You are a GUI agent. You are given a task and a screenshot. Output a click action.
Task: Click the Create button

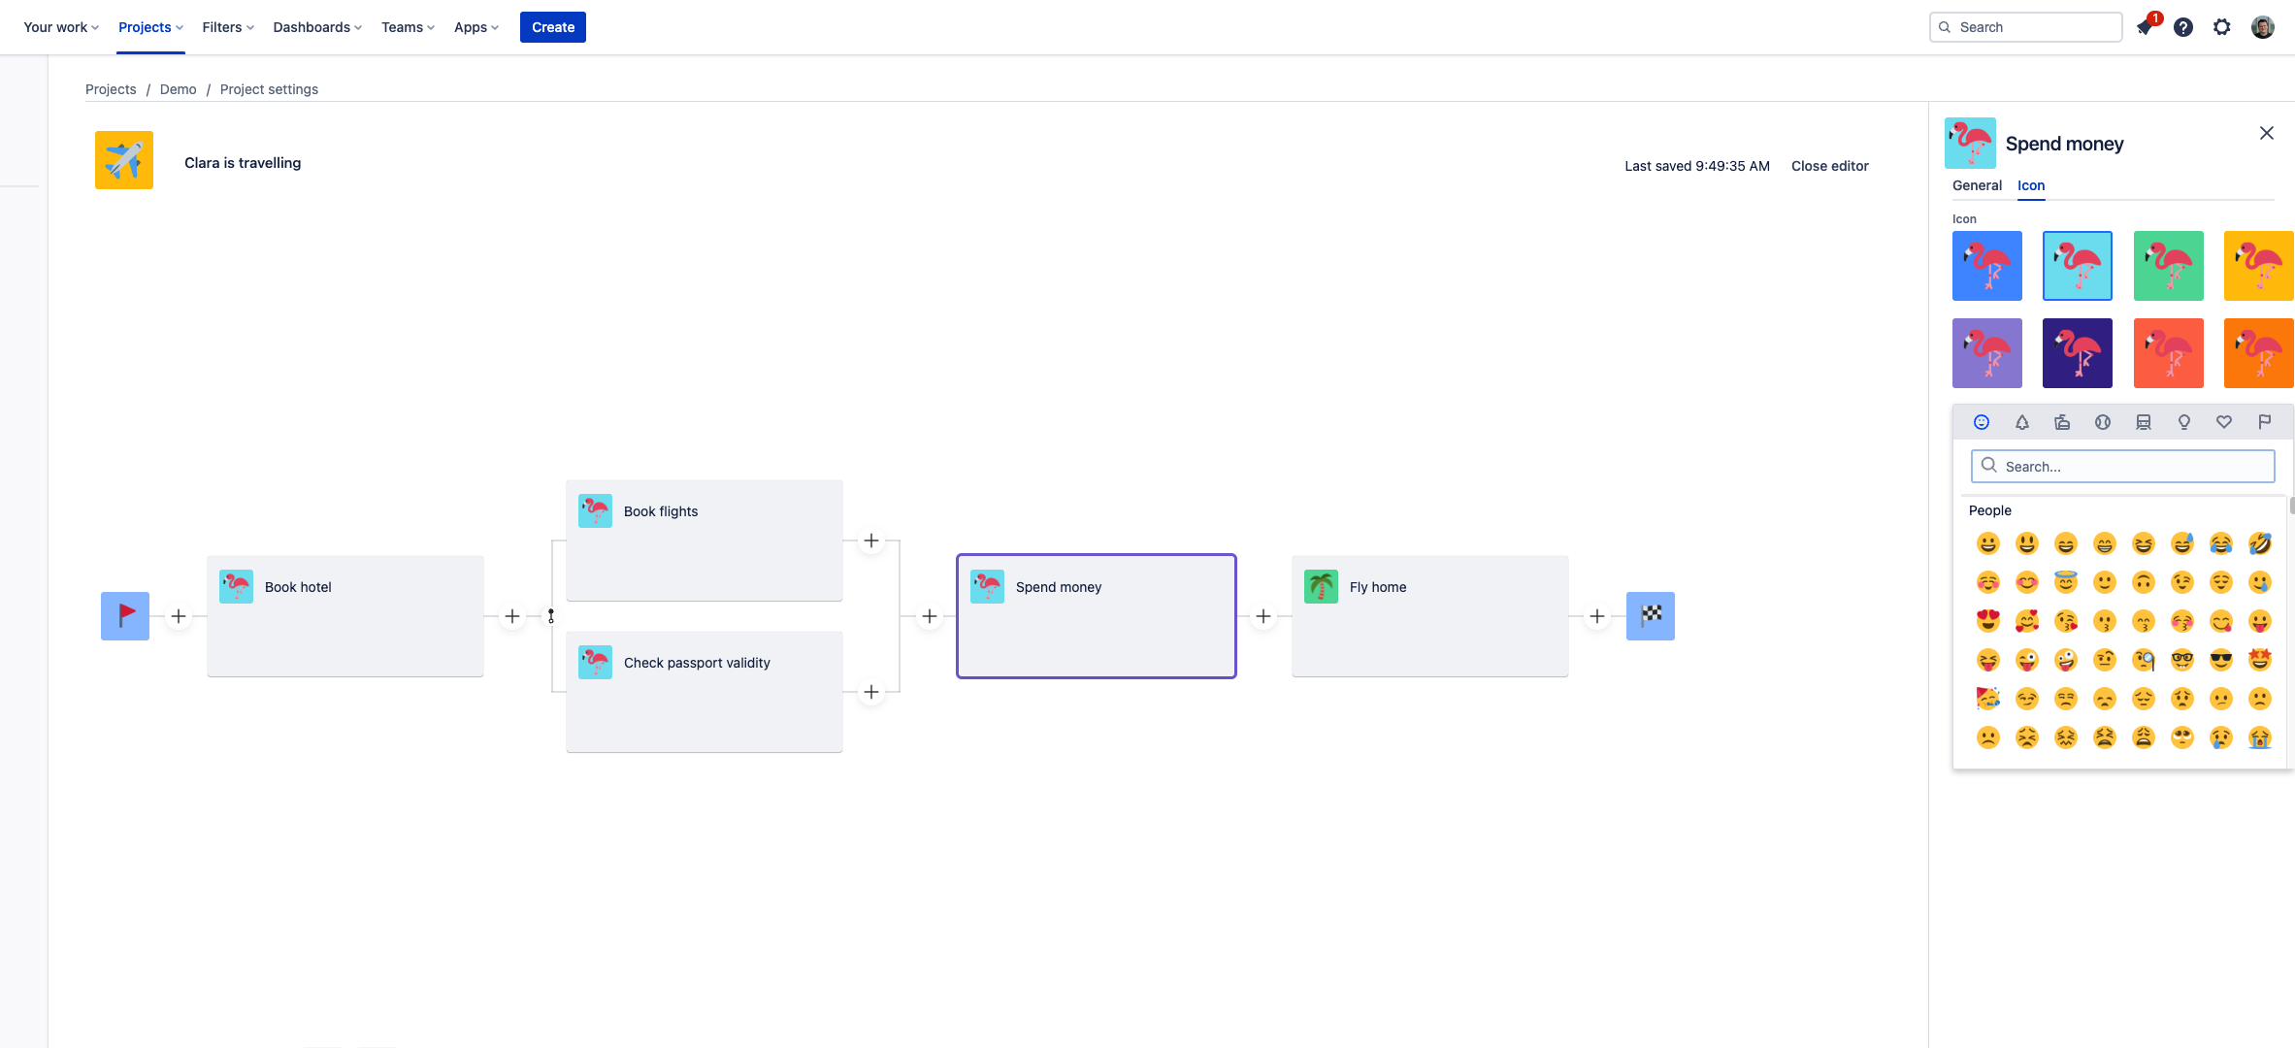coord(552,26)
